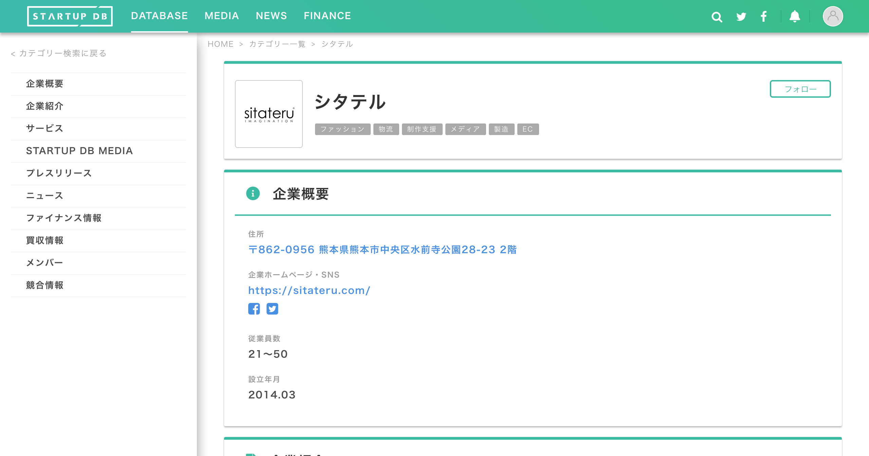Screen dimensions: 869x456
Task: Click the ファッション category tag
Action: (x=343, y=129)
